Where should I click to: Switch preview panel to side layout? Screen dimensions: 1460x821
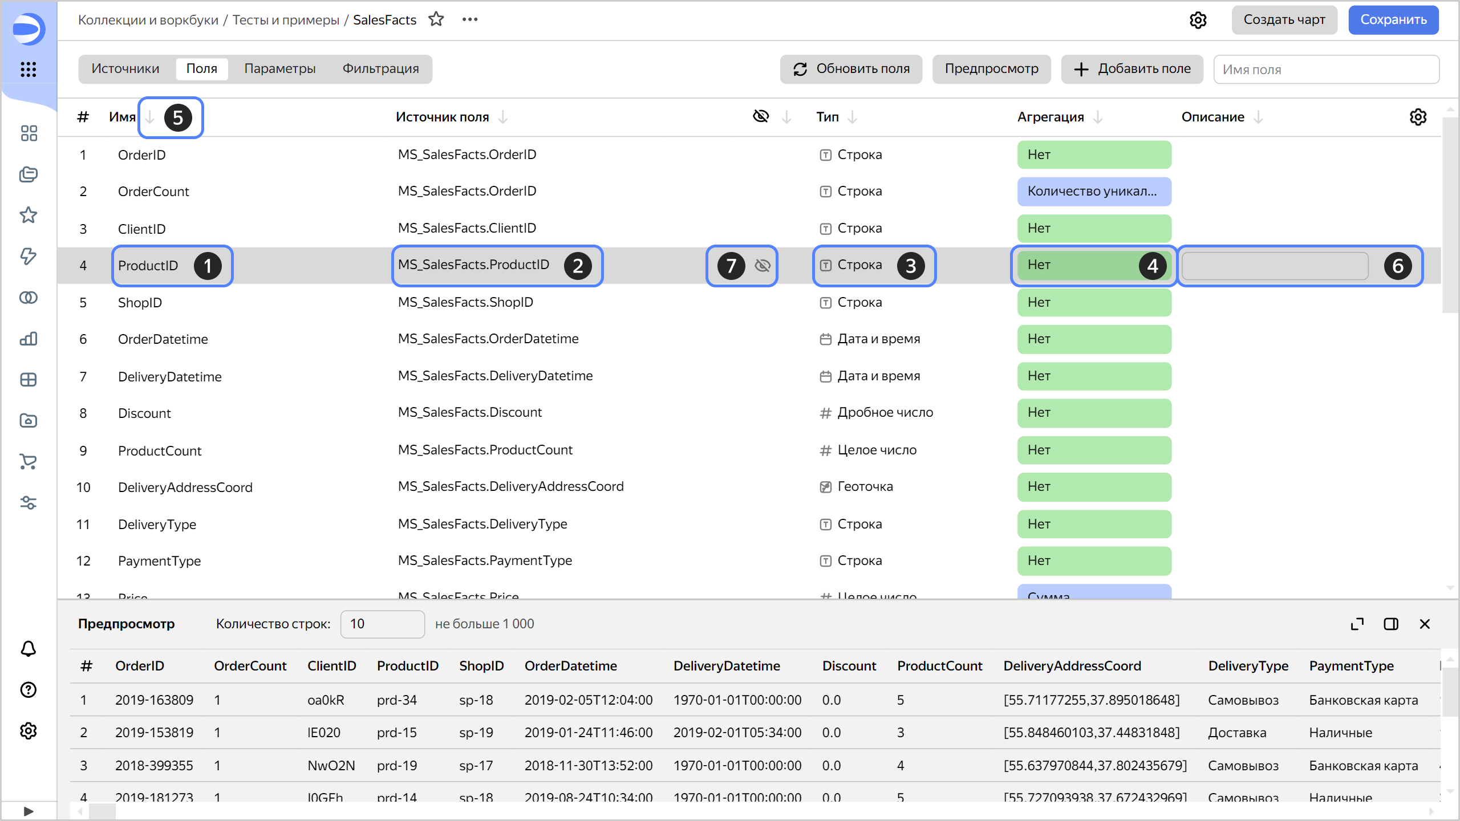1391,624
